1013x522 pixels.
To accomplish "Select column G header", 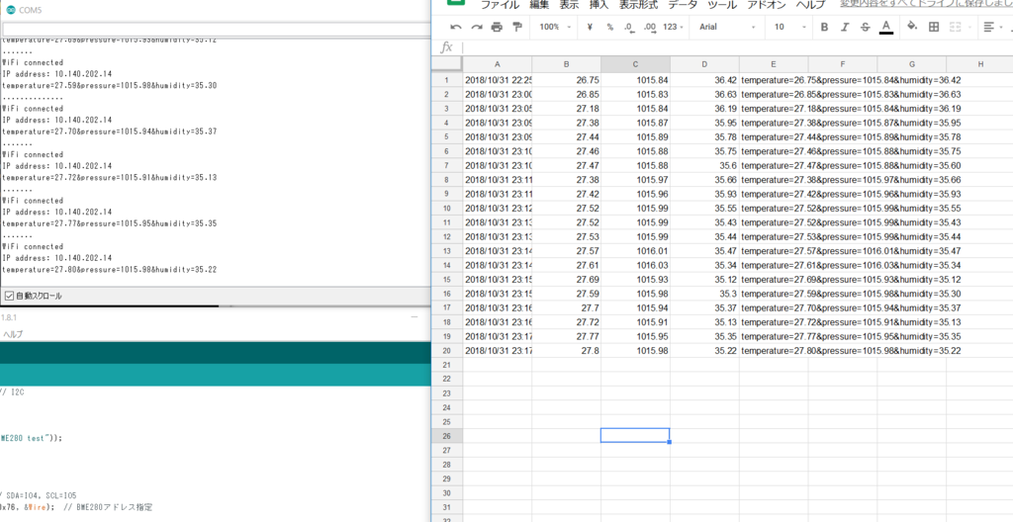I will click(911, 63).
